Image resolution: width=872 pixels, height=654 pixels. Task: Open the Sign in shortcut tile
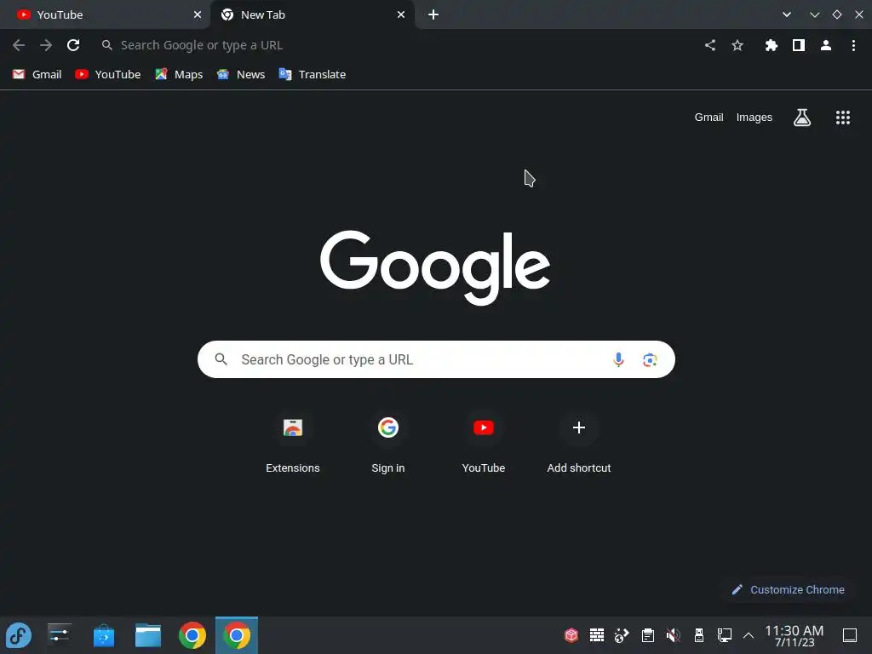point(388,443)
